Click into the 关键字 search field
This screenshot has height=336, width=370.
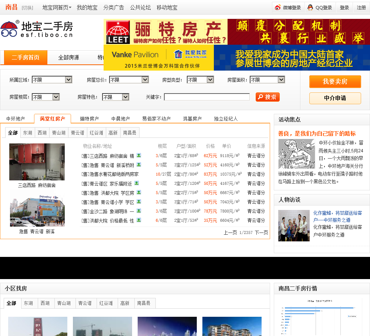tap(207, 97)
